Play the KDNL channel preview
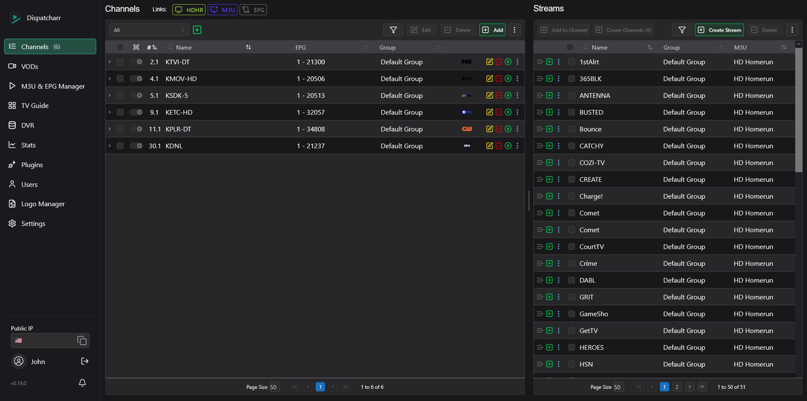This screenshot has width=807, height=401. pos(508,146)
